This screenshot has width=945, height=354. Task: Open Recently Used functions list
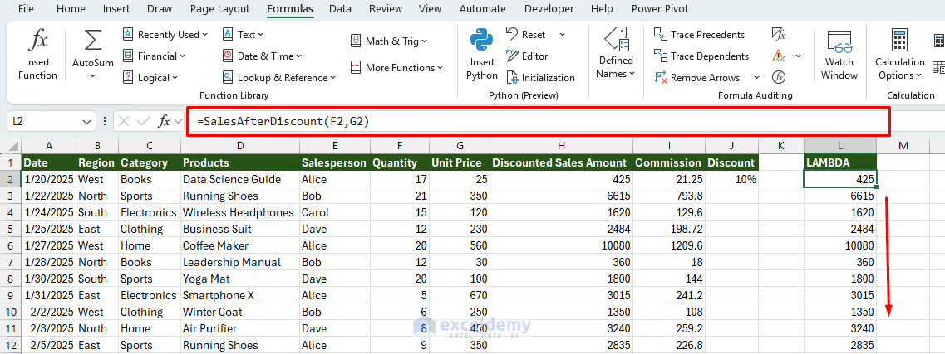165,35
